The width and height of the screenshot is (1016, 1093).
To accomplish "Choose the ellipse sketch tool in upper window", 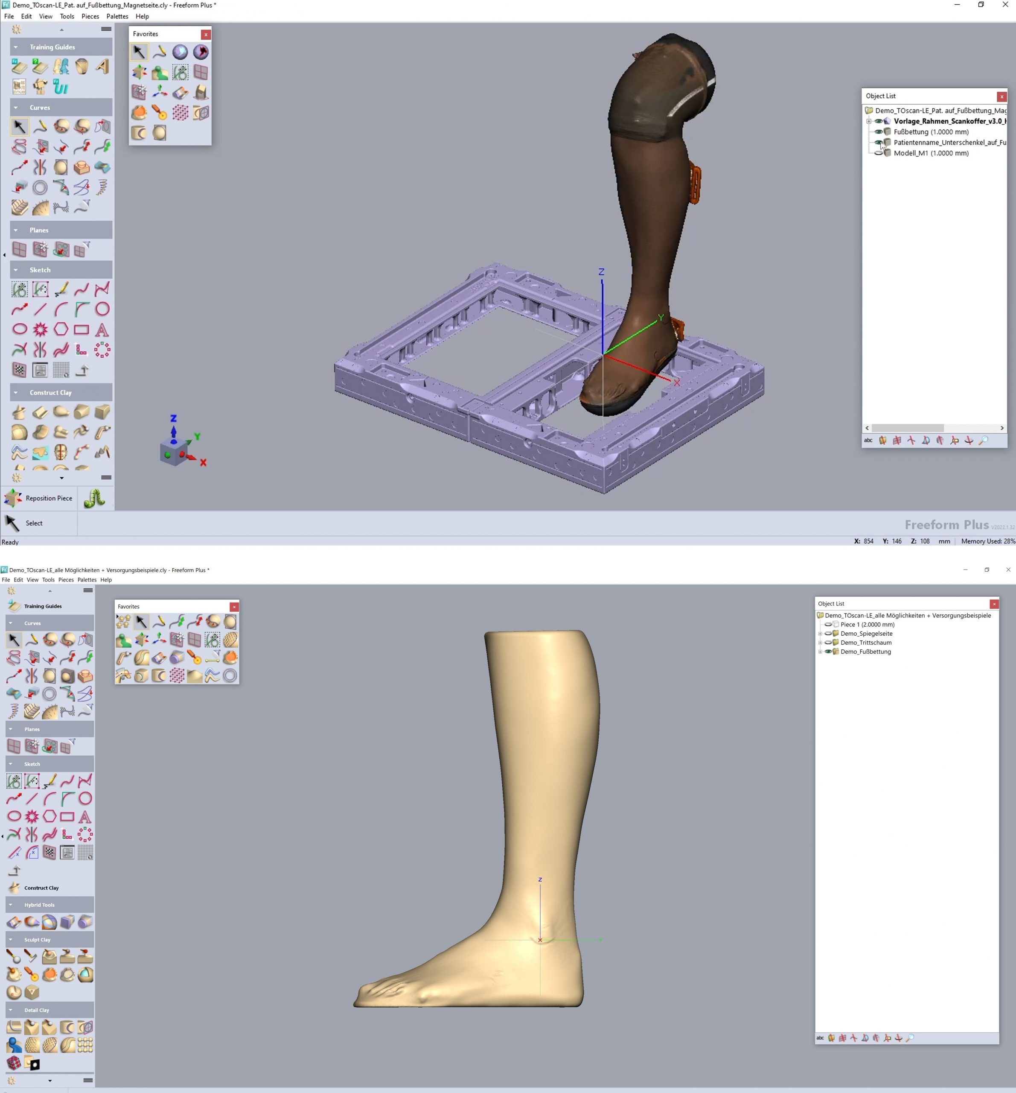I will coord(19,329).
